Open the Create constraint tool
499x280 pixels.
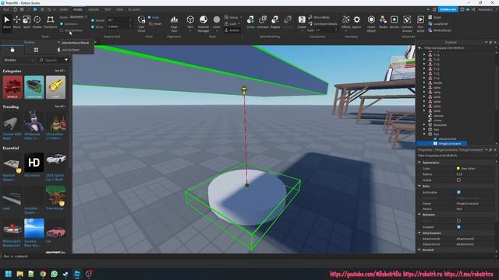(302, 23)
